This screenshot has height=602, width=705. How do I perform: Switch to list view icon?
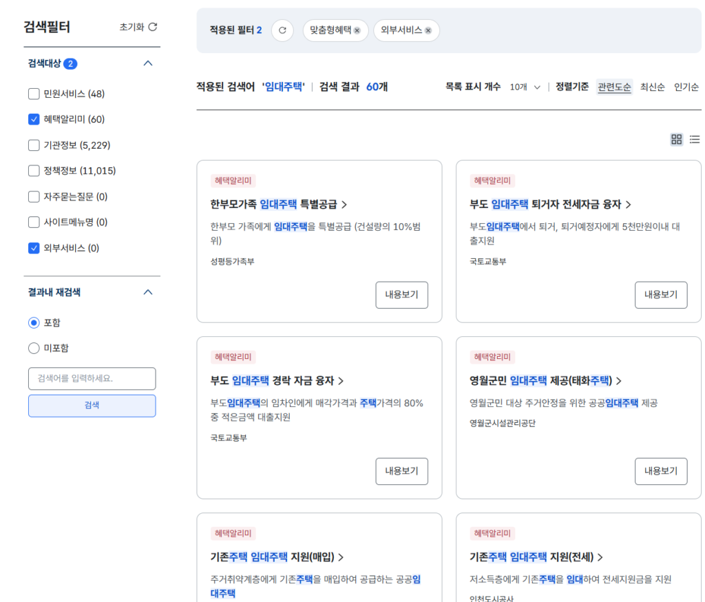[695, 139]
